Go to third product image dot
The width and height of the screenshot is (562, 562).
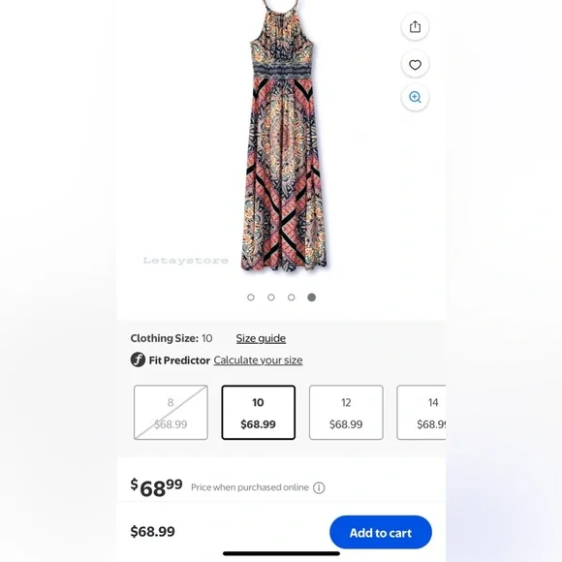tap(292, 297)
